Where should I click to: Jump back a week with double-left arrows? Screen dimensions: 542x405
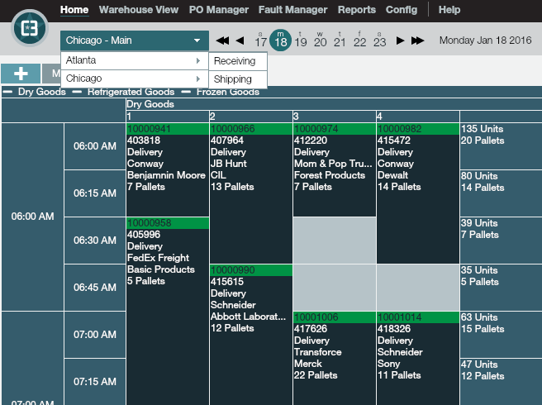[222, 40]
